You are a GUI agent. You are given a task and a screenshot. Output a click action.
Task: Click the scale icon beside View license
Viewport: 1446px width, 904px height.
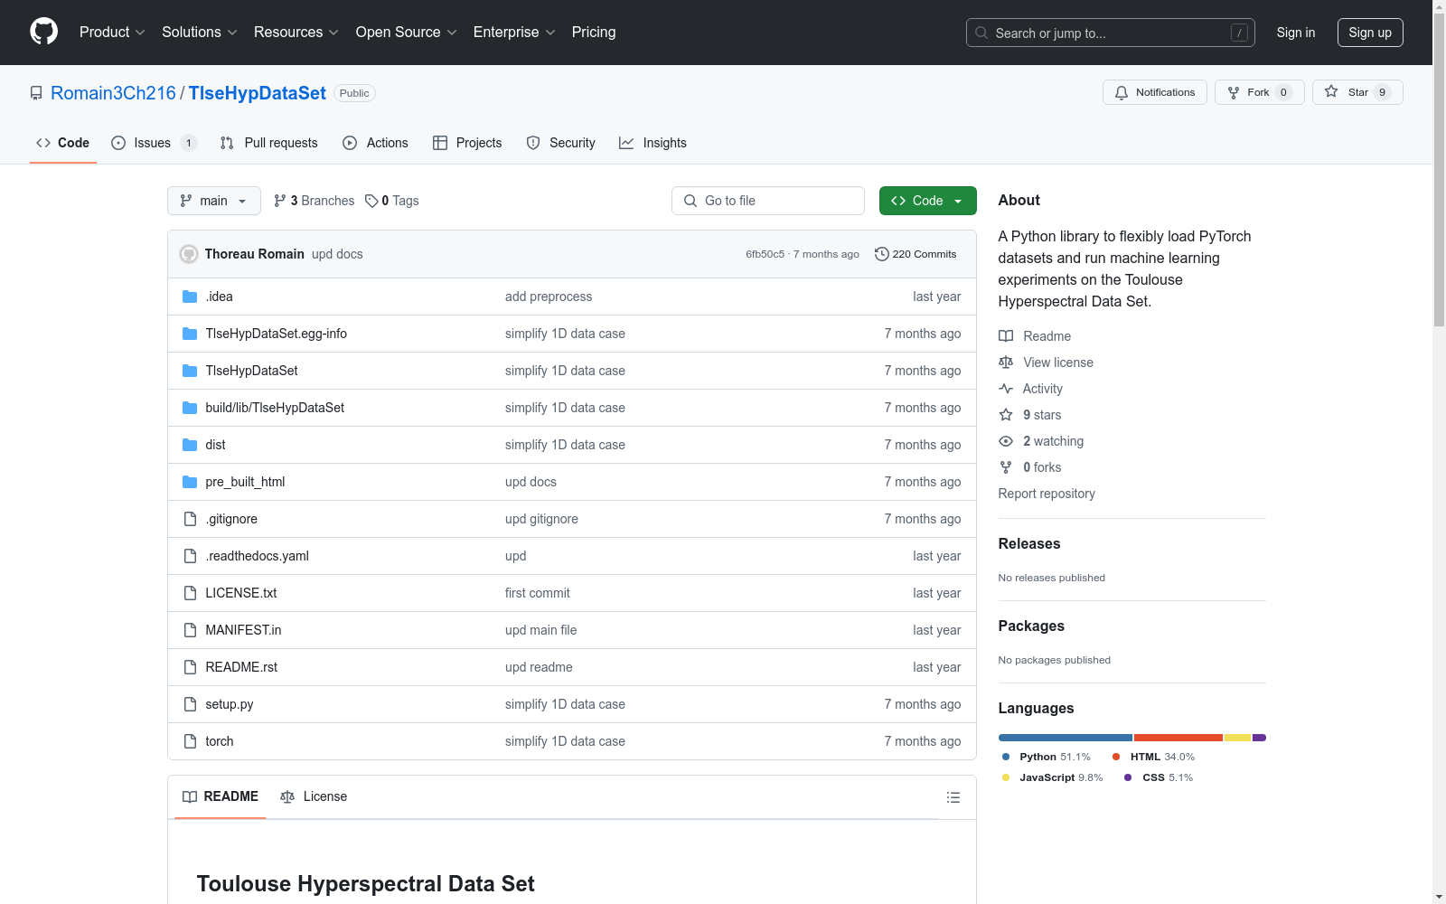click(1006, 363)
